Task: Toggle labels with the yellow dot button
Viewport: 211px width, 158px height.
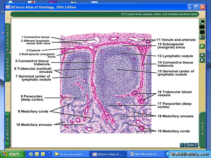Action: click(x=202, y=46)
